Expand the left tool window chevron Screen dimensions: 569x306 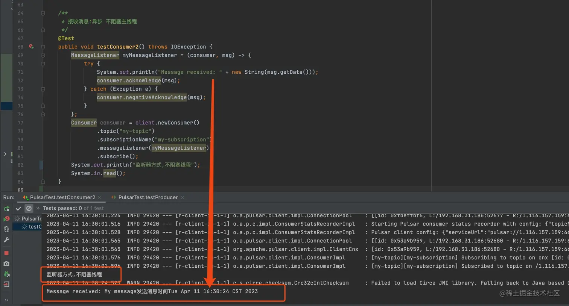pos(5,154)
